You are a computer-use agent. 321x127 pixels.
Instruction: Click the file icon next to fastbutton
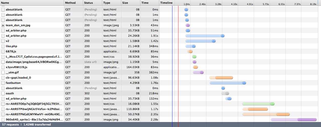[x=3, y=83]
